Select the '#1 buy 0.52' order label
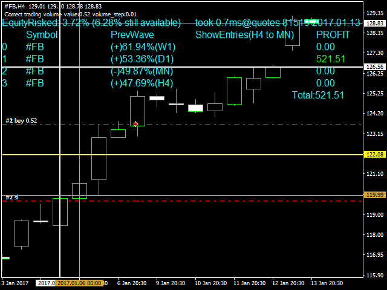Screen dimensions: 387x290 pyautogui.click(x=21, y=121)
